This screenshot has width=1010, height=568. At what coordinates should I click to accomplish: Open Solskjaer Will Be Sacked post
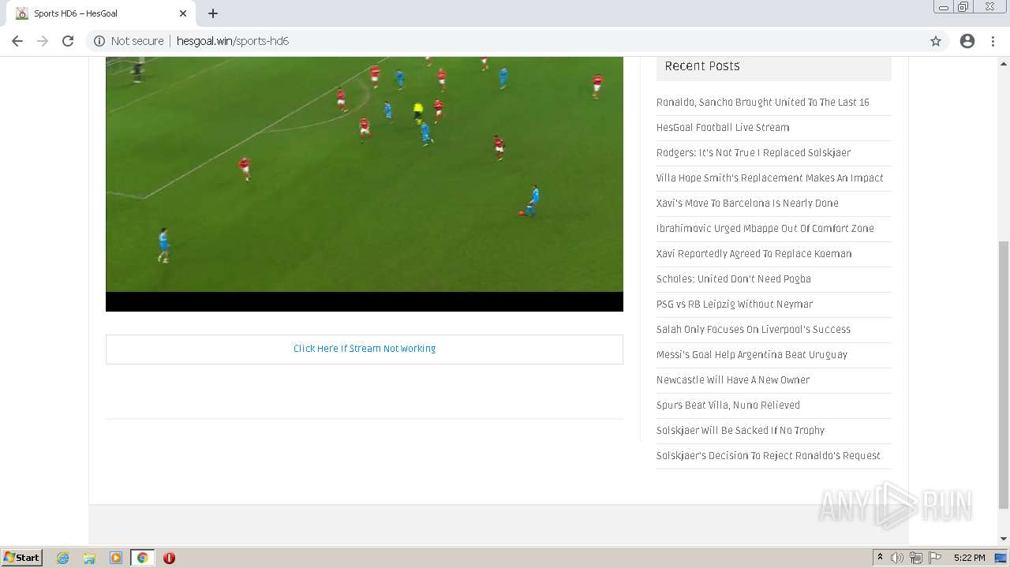[x=741, y=431]
